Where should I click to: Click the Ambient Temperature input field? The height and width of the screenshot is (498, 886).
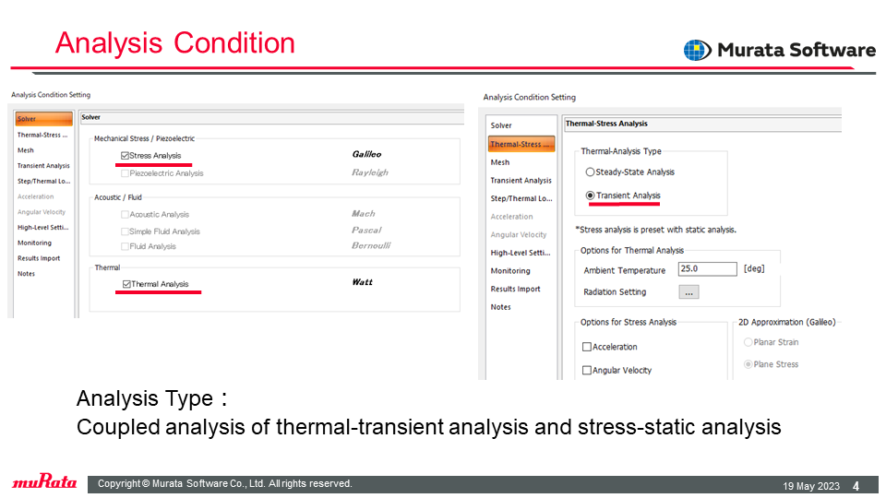click(708, 268)
